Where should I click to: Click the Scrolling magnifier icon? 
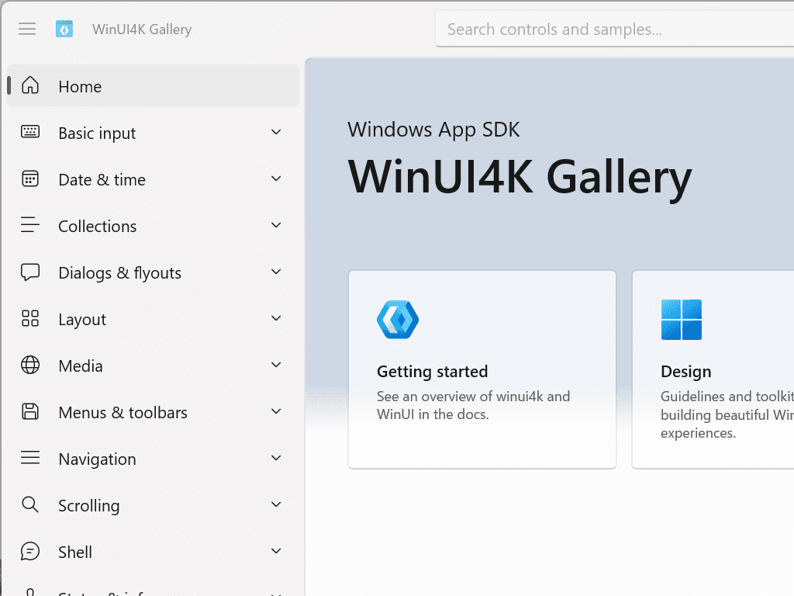(30, 504)
